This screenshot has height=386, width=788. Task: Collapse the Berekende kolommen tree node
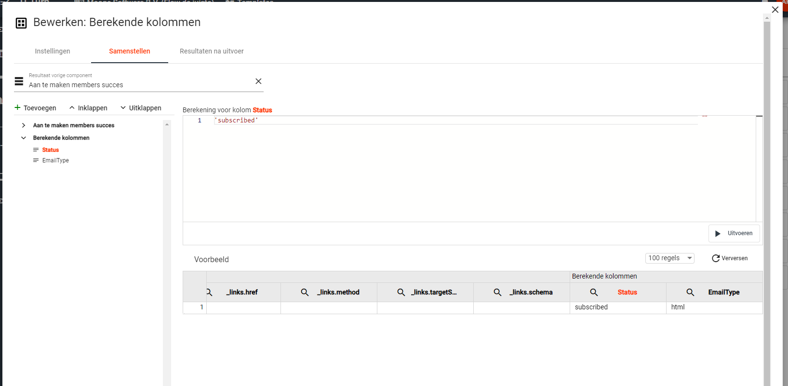(x=24, y=138)
